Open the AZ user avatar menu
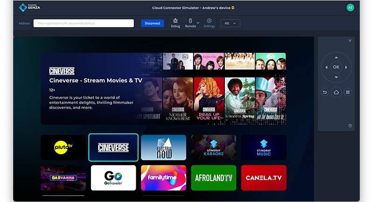Viewport: 373px width, 202px height. coord(350,7)
